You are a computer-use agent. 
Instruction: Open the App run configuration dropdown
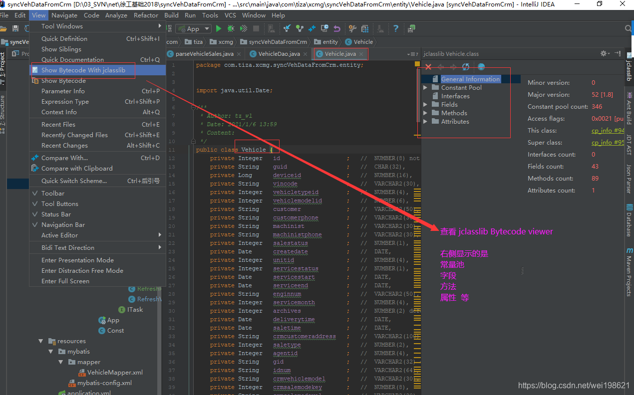(193, 28)
